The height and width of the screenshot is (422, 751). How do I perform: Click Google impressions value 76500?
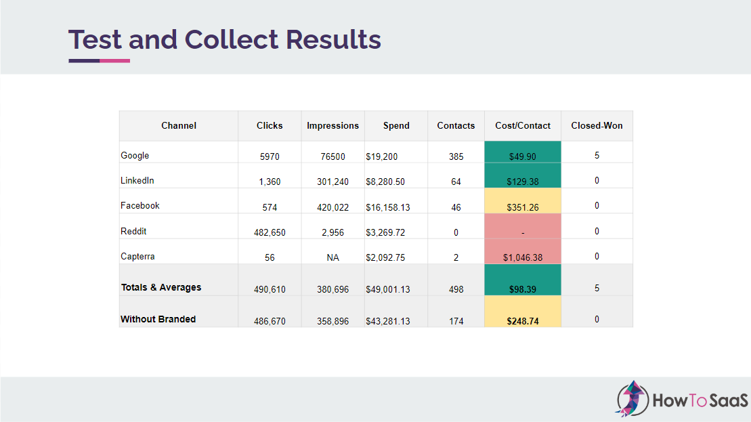coord(333,156)
